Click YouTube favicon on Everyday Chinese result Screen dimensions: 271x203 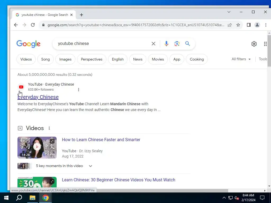click(21, 87)
